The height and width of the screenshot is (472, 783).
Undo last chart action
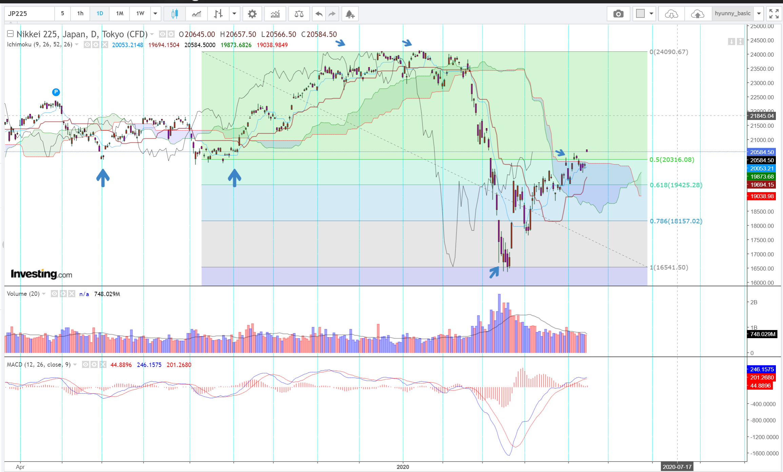pos(319,14)
